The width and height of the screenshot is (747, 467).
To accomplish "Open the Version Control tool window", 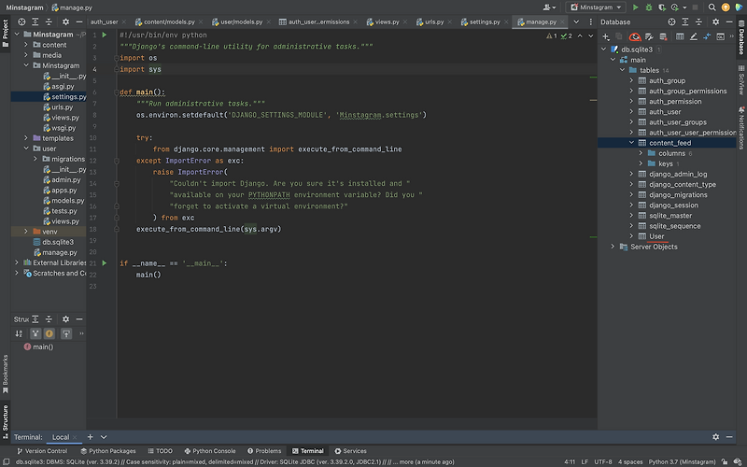I will click(40, 451).
